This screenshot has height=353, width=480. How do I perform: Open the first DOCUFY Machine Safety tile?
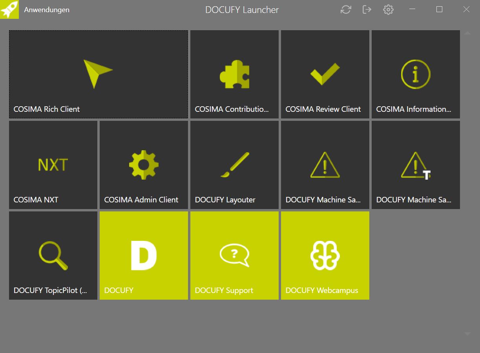[x=325, y=165]
